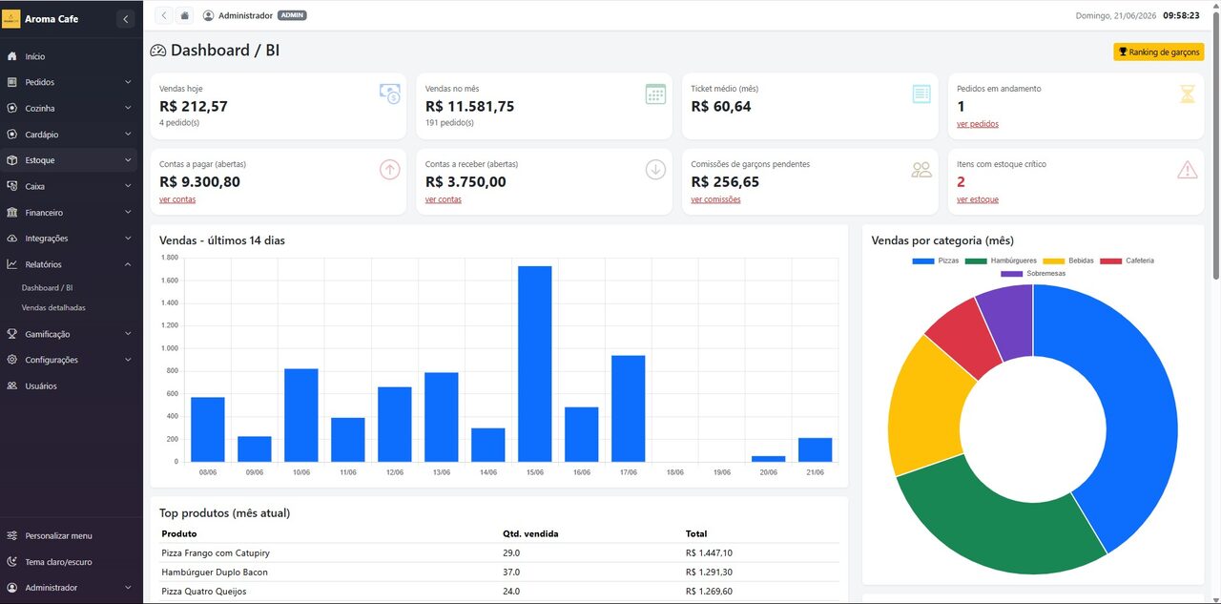Click the Cozinha icon in the sidebar
Screen dimensions: 1221x604
tap(11, 108)
